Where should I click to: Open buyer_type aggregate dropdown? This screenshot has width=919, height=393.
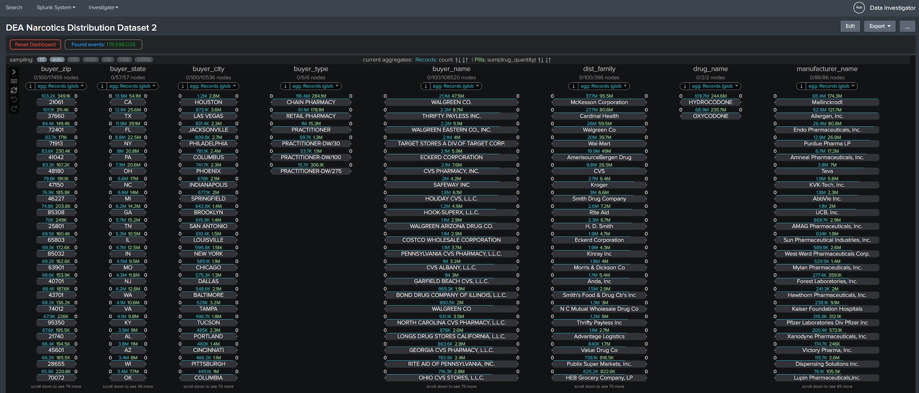pos(315,86)
